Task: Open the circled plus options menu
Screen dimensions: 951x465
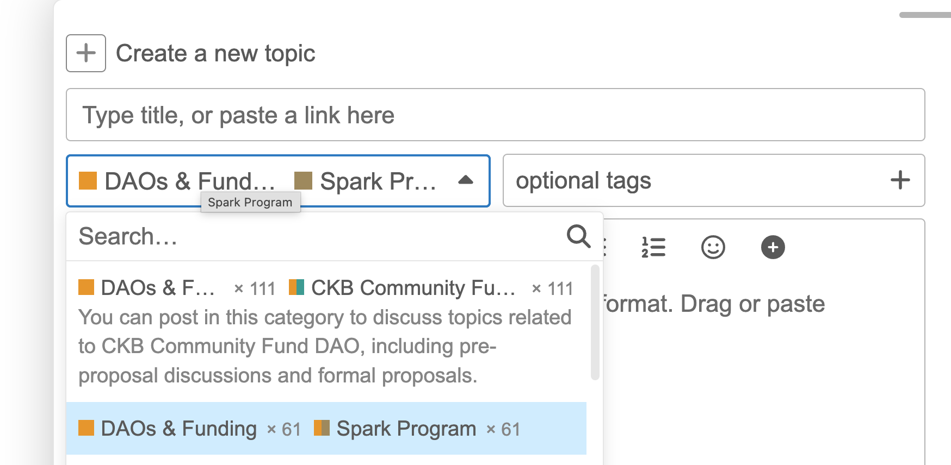Action: point(773,247)
